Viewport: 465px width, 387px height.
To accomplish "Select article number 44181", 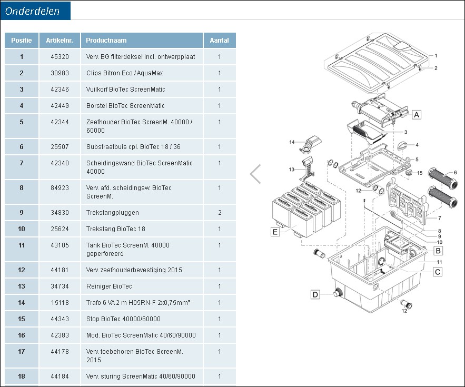I will tap(60, 270).
